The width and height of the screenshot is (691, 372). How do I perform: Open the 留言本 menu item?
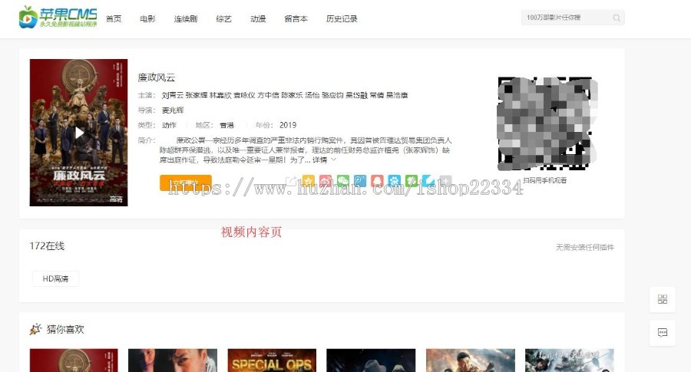(296, 18)
